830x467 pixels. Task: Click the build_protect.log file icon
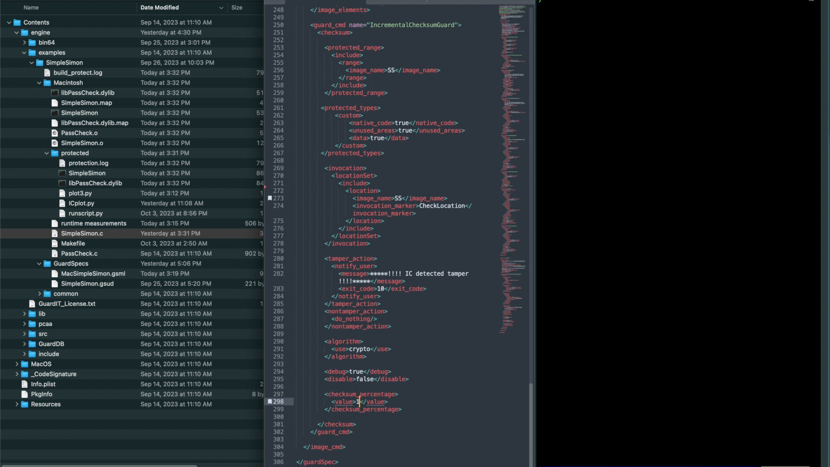pyautogui.click(x=47, y=73)
